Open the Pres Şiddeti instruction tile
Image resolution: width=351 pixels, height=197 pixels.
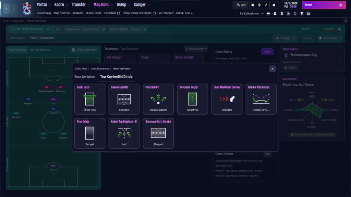click(158, 99)
